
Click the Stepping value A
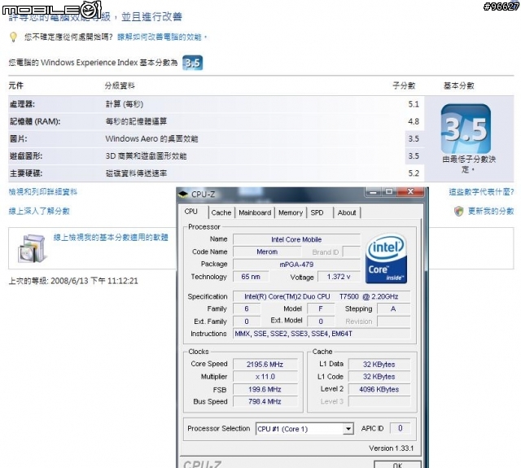[393, 309]
